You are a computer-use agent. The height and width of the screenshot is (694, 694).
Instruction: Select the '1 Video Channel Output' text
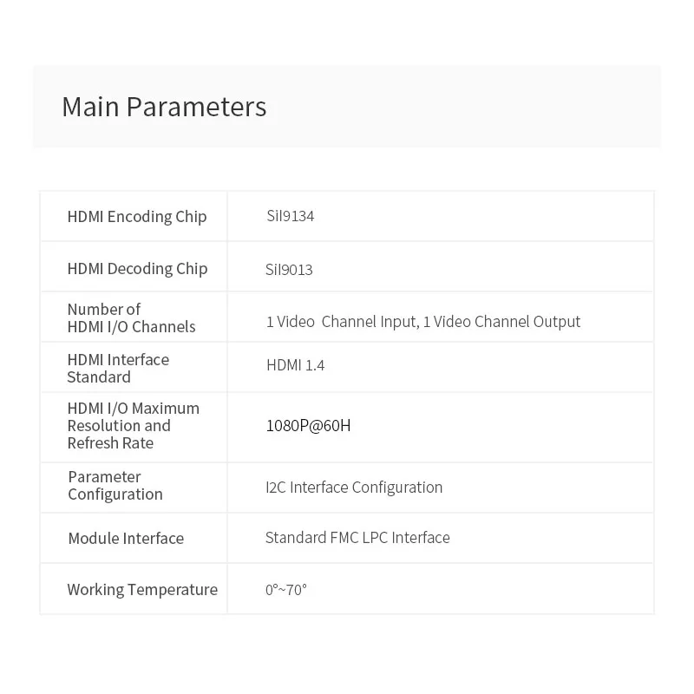[x=502, y=322]
